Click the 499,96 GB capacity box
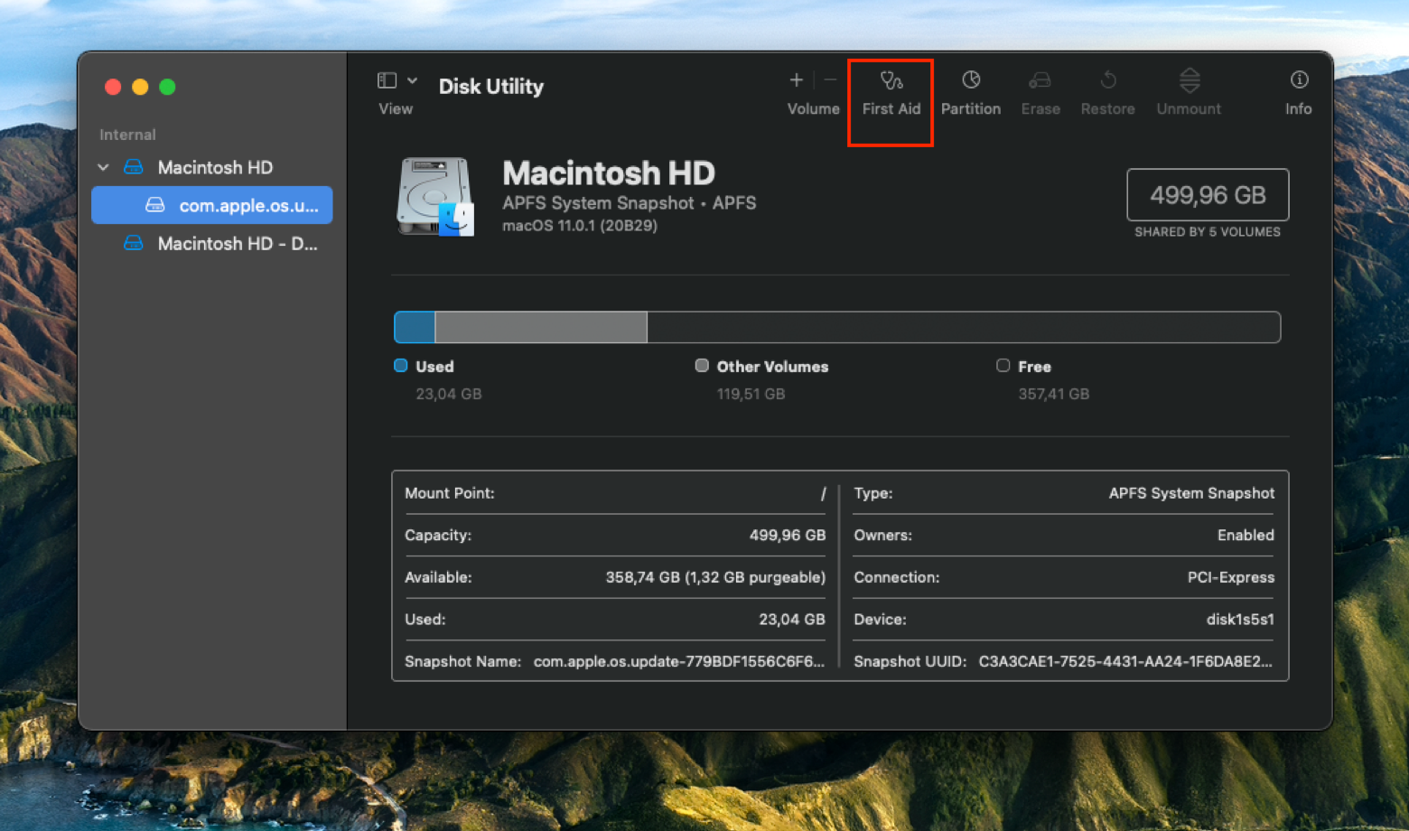 [1208, 194]
